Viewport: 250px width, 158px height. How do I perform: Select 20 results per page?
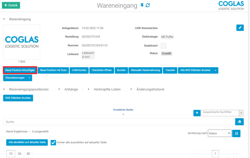(20, 154)
